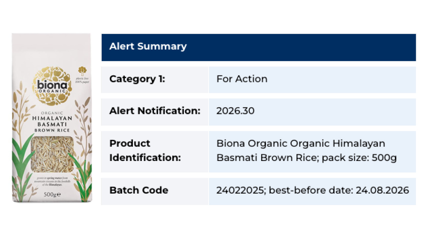Click the pack size 500g text

[359, 158]
